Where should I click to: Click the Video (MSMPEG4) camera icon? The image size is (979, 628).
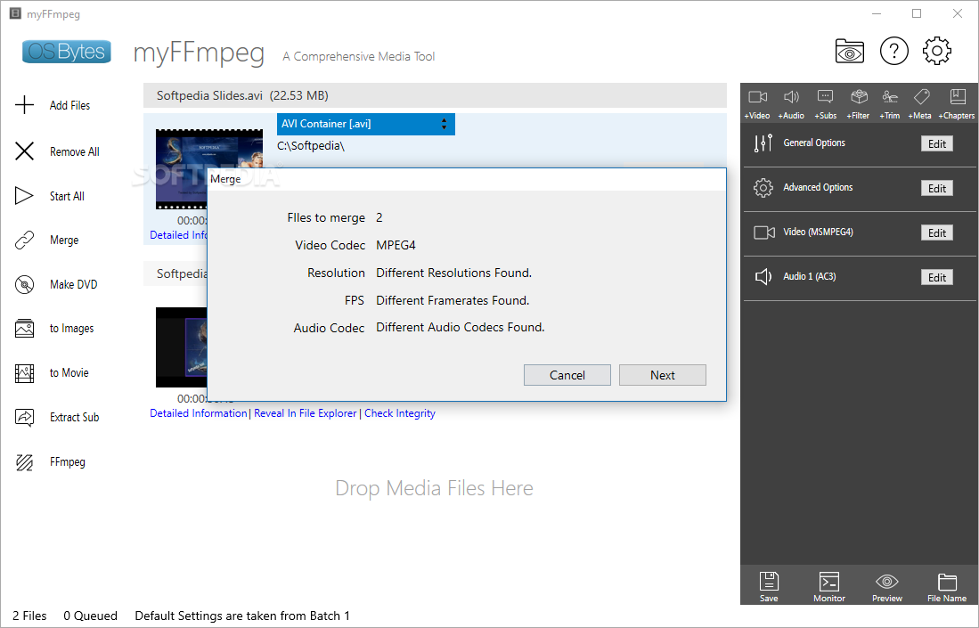pos(764,232)
